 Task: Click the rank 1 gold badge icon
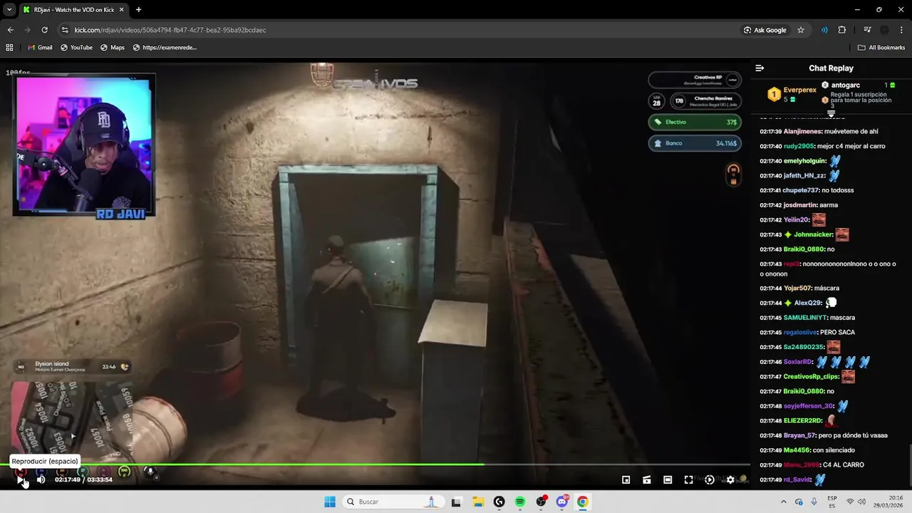coord(774,94)
